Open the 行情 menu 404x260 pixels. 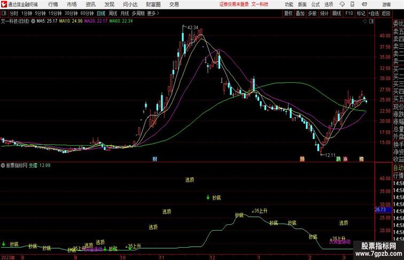tap(53, 4)
